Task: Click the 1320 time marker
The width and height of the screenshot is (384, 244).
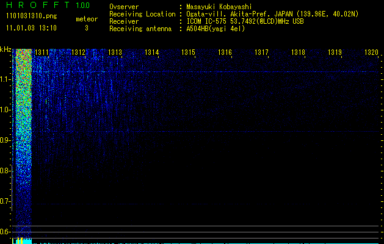Action: (371, 52)
